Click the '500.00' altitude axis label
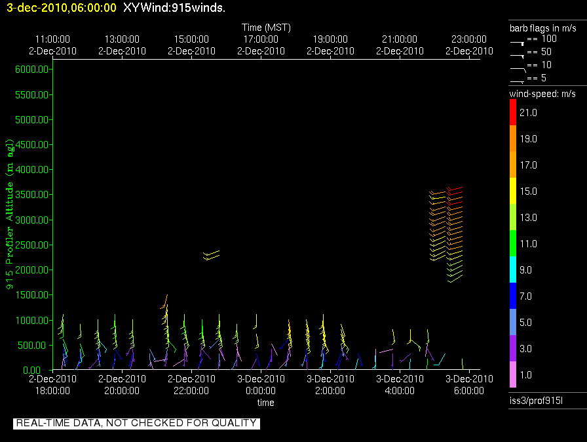This screenshot has width=587, height=442. (33, 346)
